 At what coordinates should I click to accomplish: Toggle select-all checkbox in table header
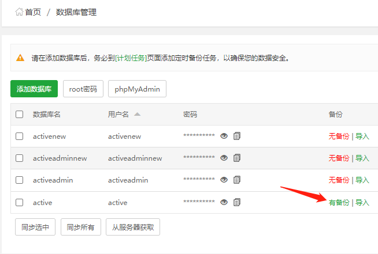(20, 115)
